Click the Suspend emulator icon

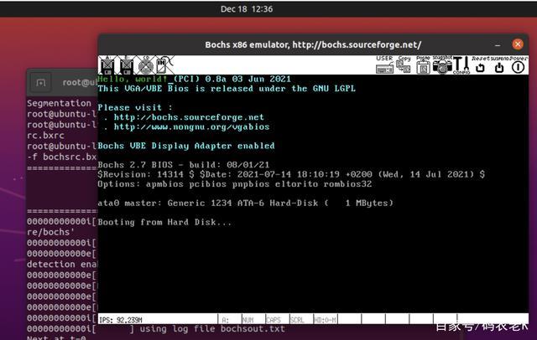(x=499, y=65)
